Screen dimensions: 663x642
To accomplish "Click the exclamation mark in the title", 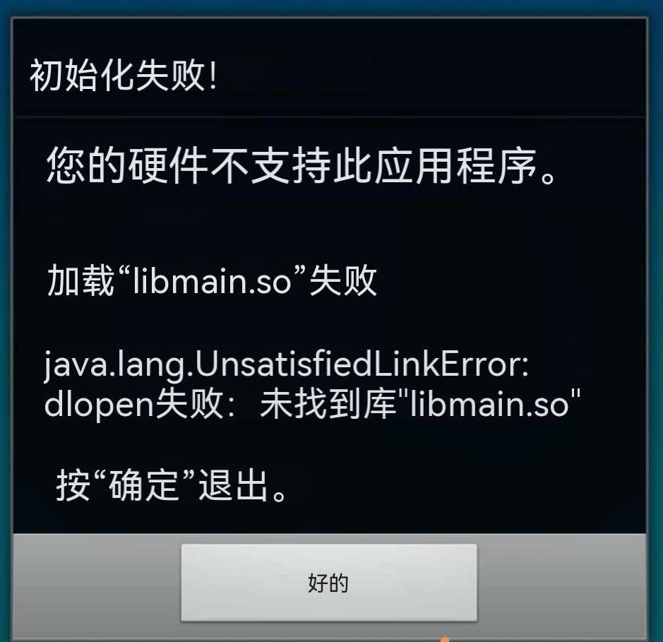I will tap(213, 76).
